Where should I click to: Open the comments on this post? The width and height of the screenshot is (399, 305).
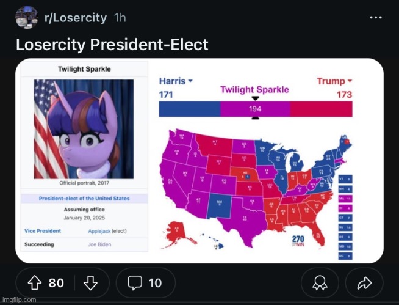click(146, 283)
